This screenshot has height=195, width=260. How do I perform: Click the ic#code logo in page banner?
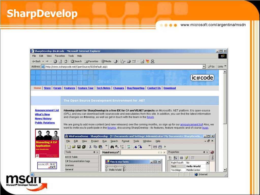(202, 78)
